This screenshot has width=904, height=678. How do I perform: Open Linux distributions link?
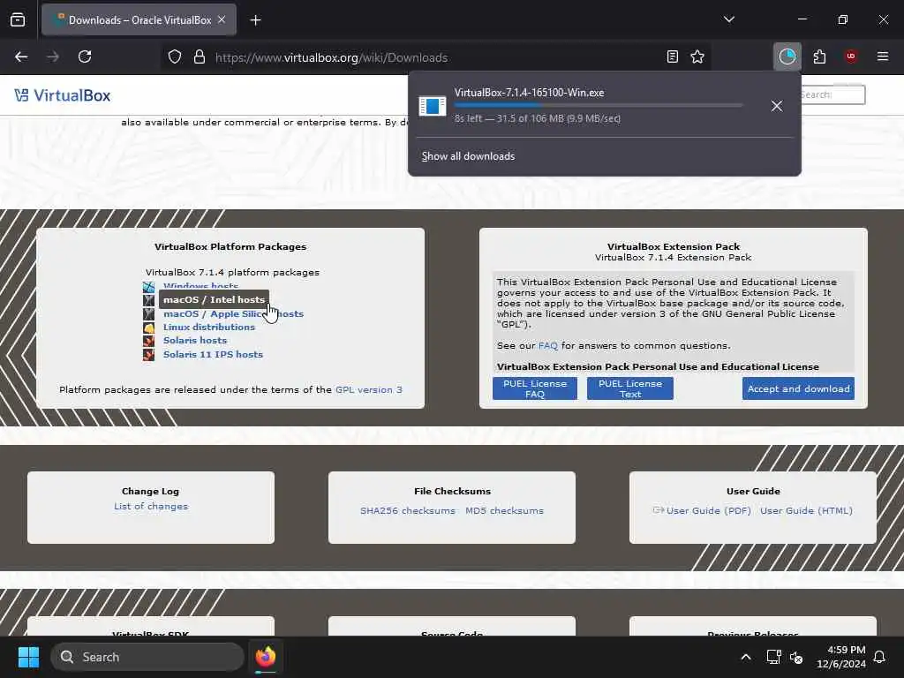tap(208, 327)
